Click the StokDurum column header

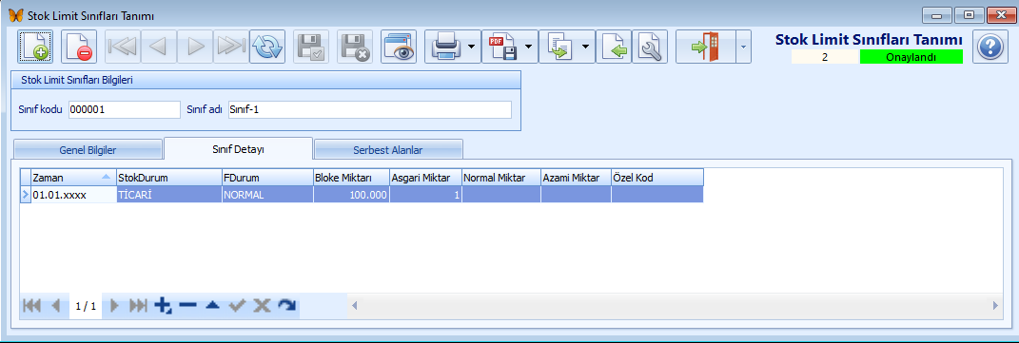click(x=169, y=177)
